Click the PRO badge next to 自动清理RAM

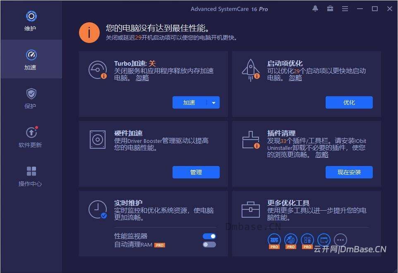point(160,245)
